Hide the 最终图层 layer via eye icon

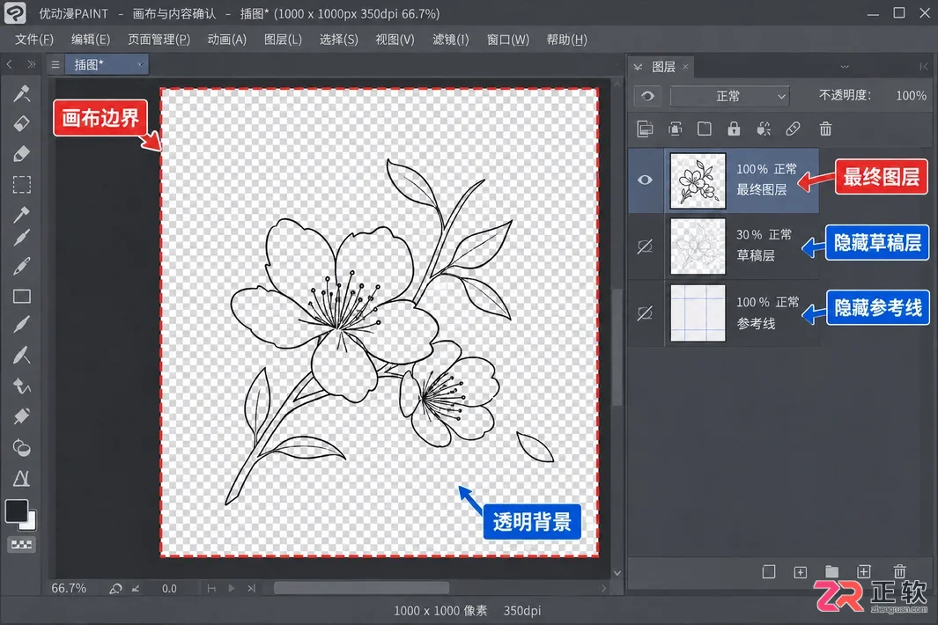pyautogui.click(x=645, y=180)
